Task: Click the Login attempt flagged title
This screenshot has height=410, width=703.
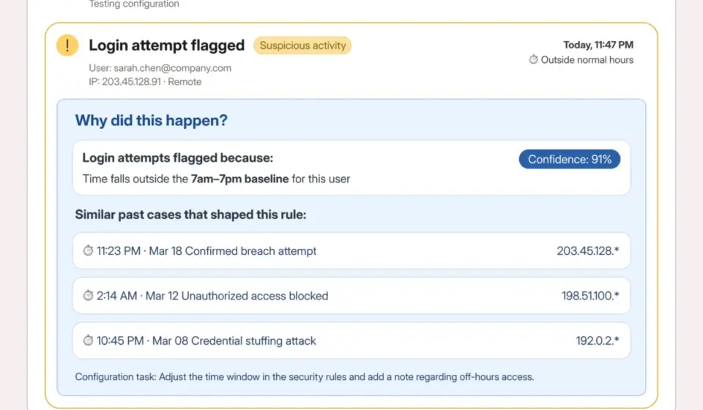Action: [x=167, y=45]
